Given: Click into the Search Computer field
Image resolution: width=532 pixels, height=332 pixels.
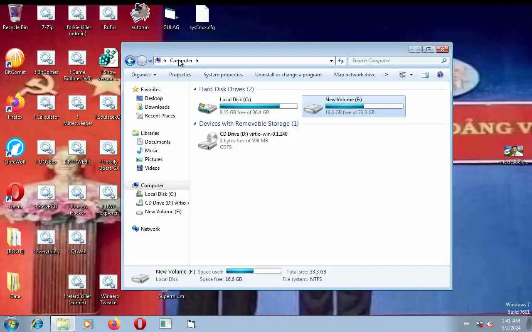Looking at the screenshot, I should [395, 61].
